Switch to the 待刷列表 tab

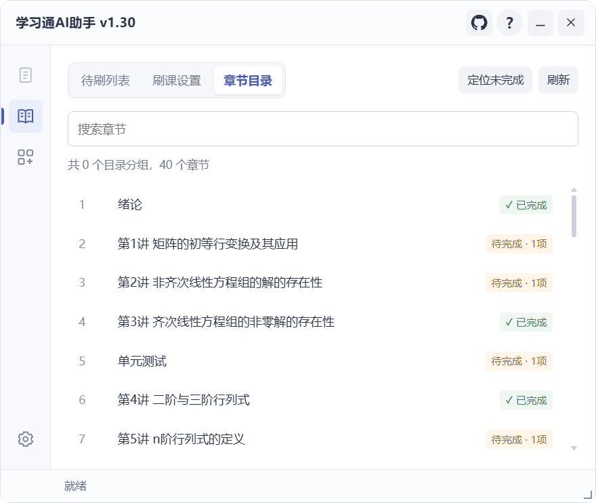pos(105,80)
